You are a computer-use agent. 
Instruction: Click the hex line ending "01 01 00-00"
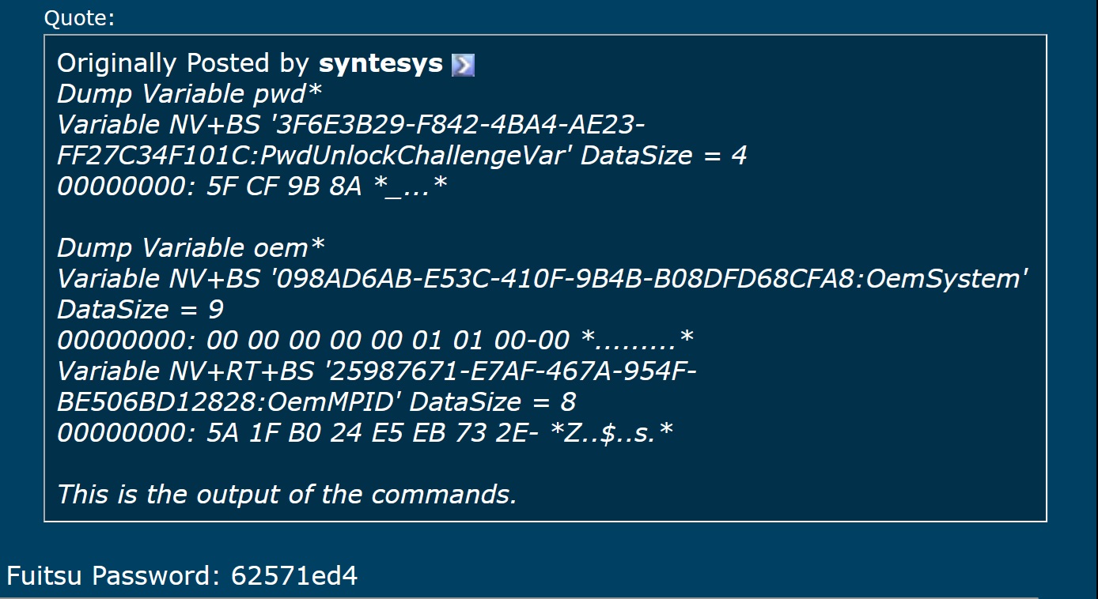point(388,341)
